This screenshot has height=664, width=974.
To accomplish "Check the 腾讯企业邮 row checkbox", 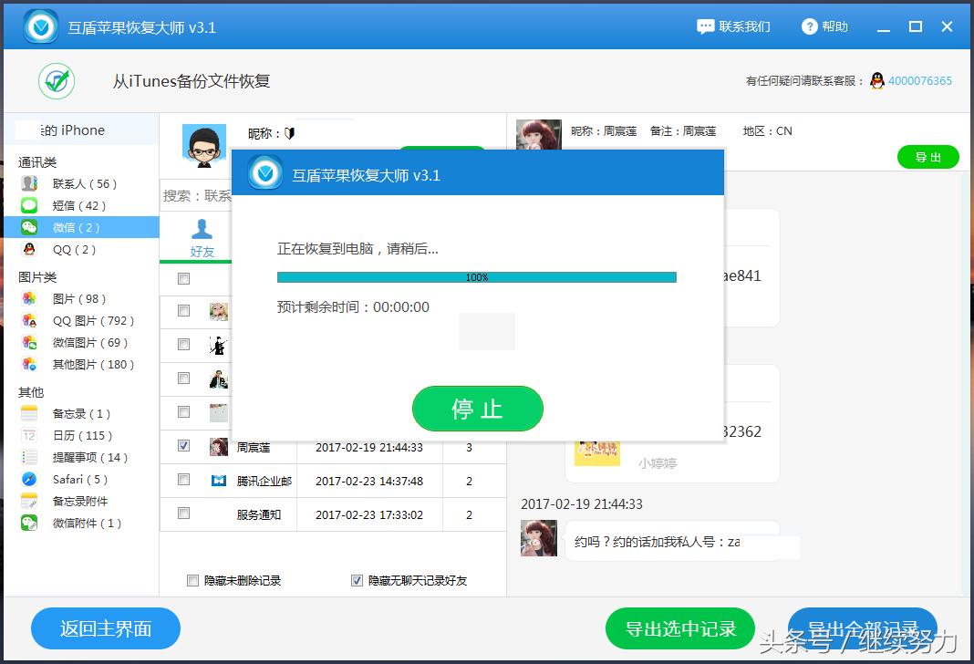I will [183, 479].
